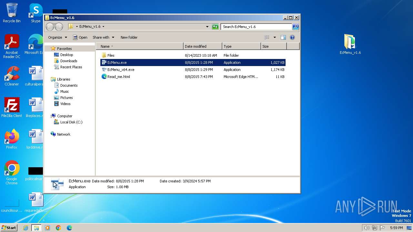The height and width of the screenshot is (232, 413).
Task: Refresh the folder view button
Action: click(x=215, y=27)
